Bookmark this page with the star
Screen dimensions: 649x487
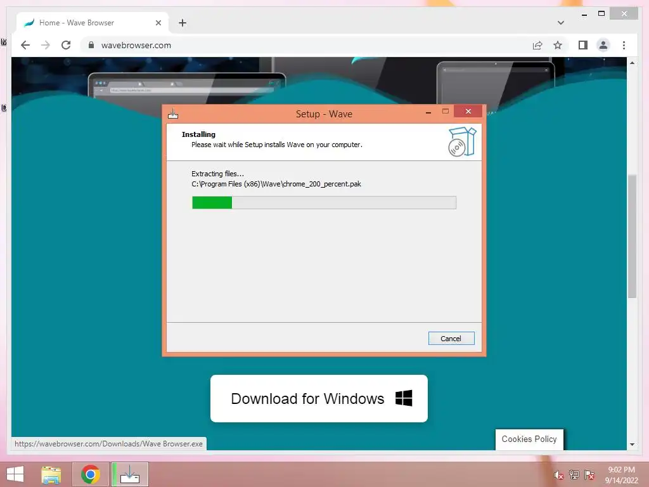(x=558, y=45)
